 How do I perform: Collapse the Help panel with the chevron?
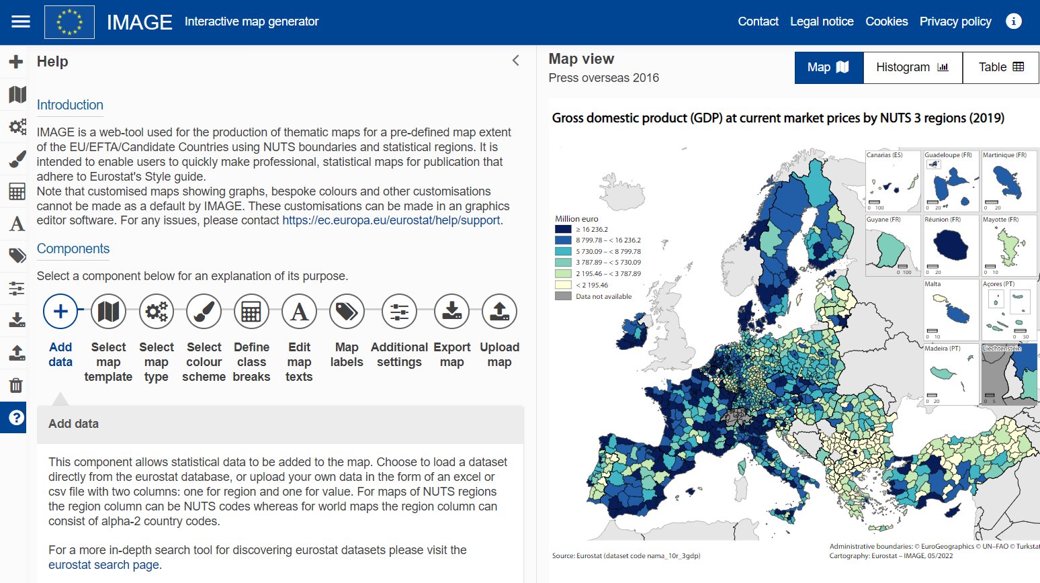tap(515, 60)
